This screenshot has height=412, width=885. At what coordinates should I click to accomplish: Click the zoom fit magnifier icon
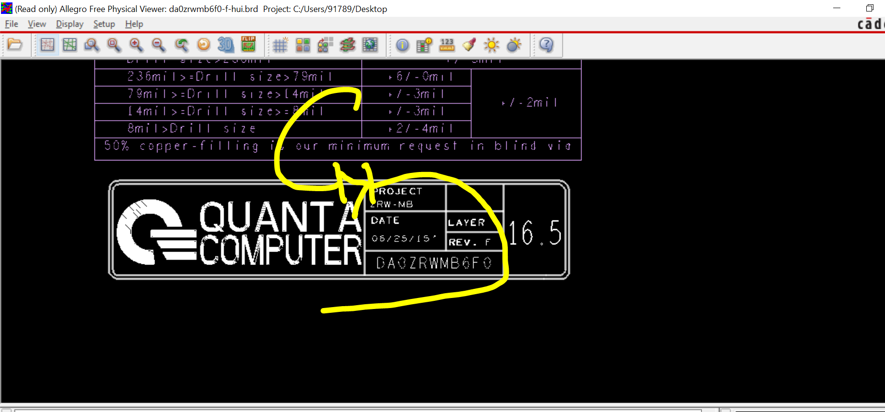click(114, 45)
